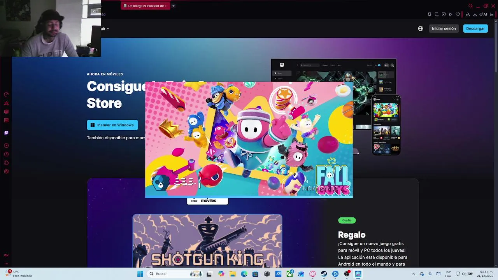The image size is (498, 280).
Task: Open the browser downloads icon
Action: [475, 14]
